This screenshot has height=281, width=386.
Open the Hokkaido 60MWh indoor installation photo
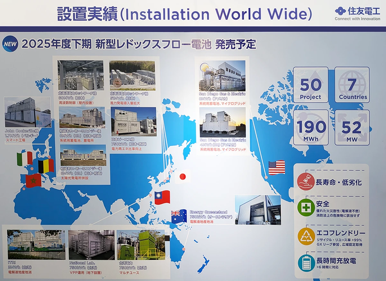pos(81,75)
